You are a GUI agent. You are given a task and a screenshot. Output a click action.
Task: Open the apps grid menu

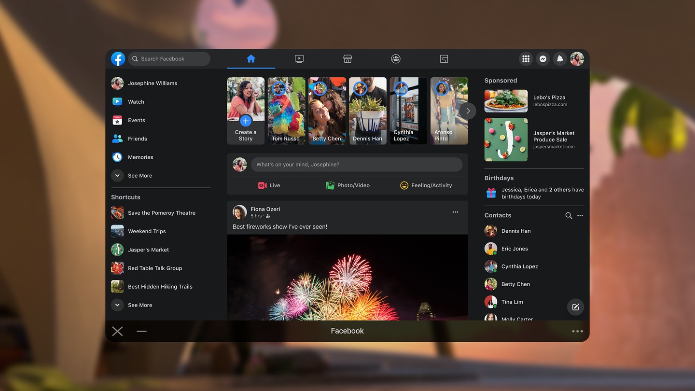(x=526, y=58)
